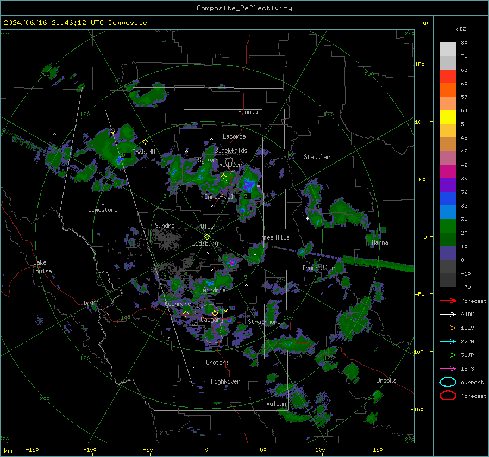This screenshot has height=457, width=489.
Task: Click the yellow diamond marker above Calgary
Action: point(215,313)
